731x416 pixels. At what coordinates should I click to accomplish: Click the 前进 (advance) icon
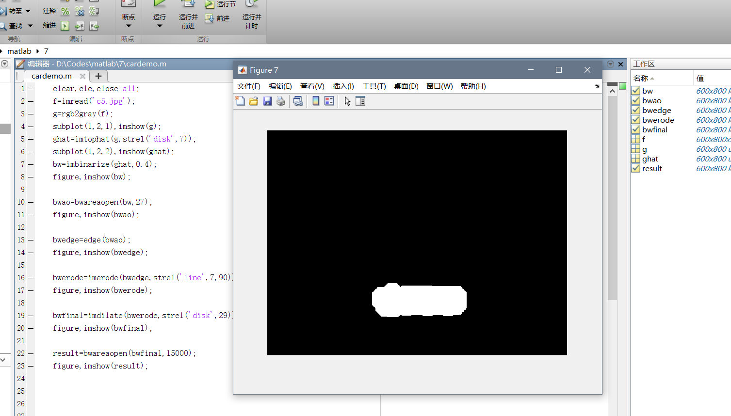coord(210,18)
